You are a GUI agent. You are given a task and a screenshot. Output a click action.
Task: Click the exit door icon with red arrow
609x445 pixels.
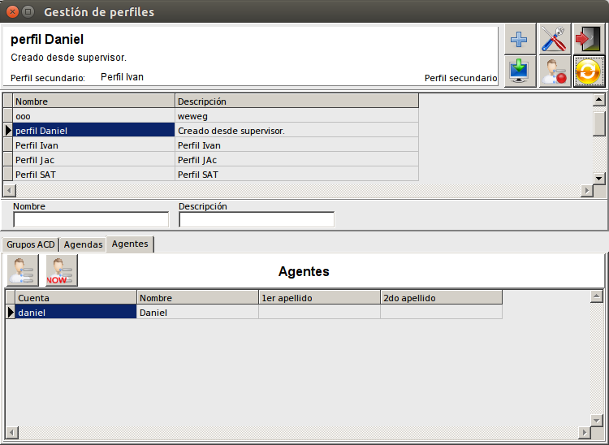click(x=590, y=38)
